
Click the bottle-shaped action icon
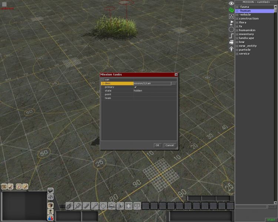click(86, 206)
